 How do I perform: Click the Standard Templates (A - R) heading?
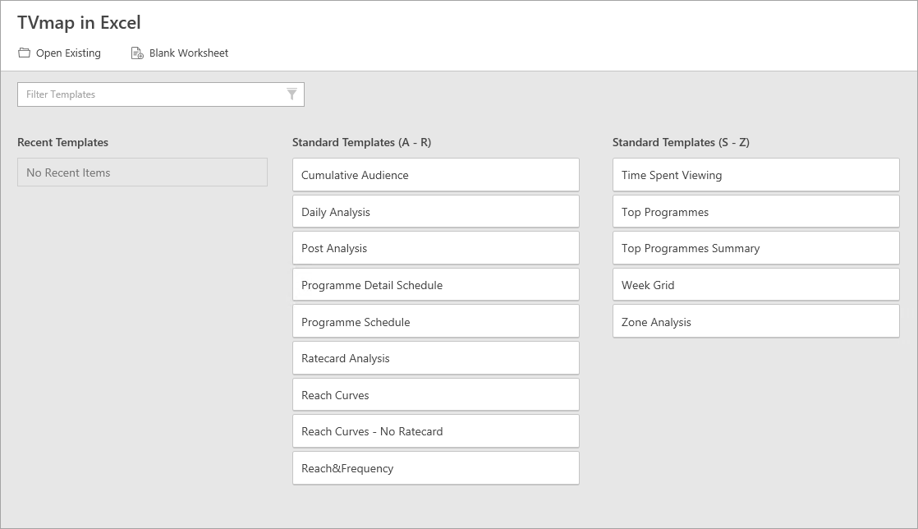[x=362, y=142]
